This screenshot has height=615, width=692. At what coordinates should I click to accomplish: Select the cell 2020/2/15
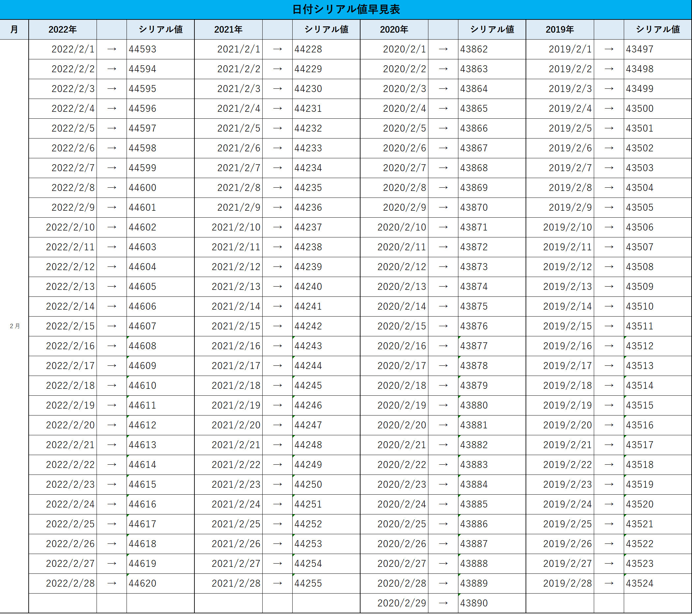tap(394, 326)
